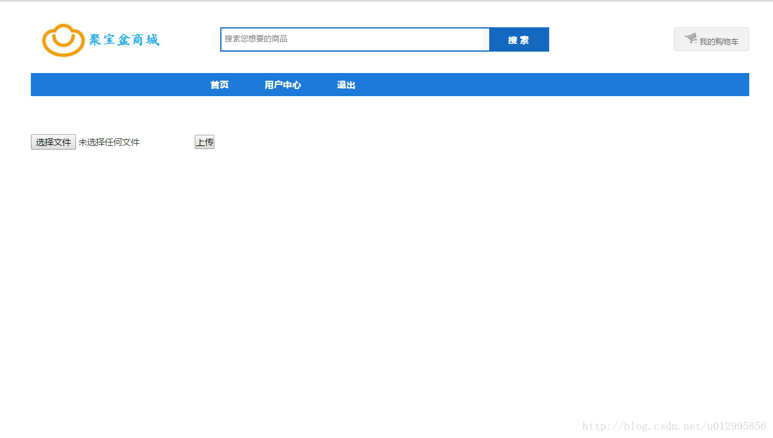Click the 选择文件 file chooser button

[x=53, y=142]
